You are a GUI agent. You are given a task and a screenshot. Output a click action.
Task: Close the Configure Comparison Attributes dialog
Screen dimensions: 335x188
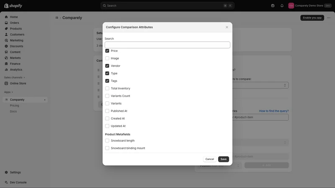coord(227,27)
